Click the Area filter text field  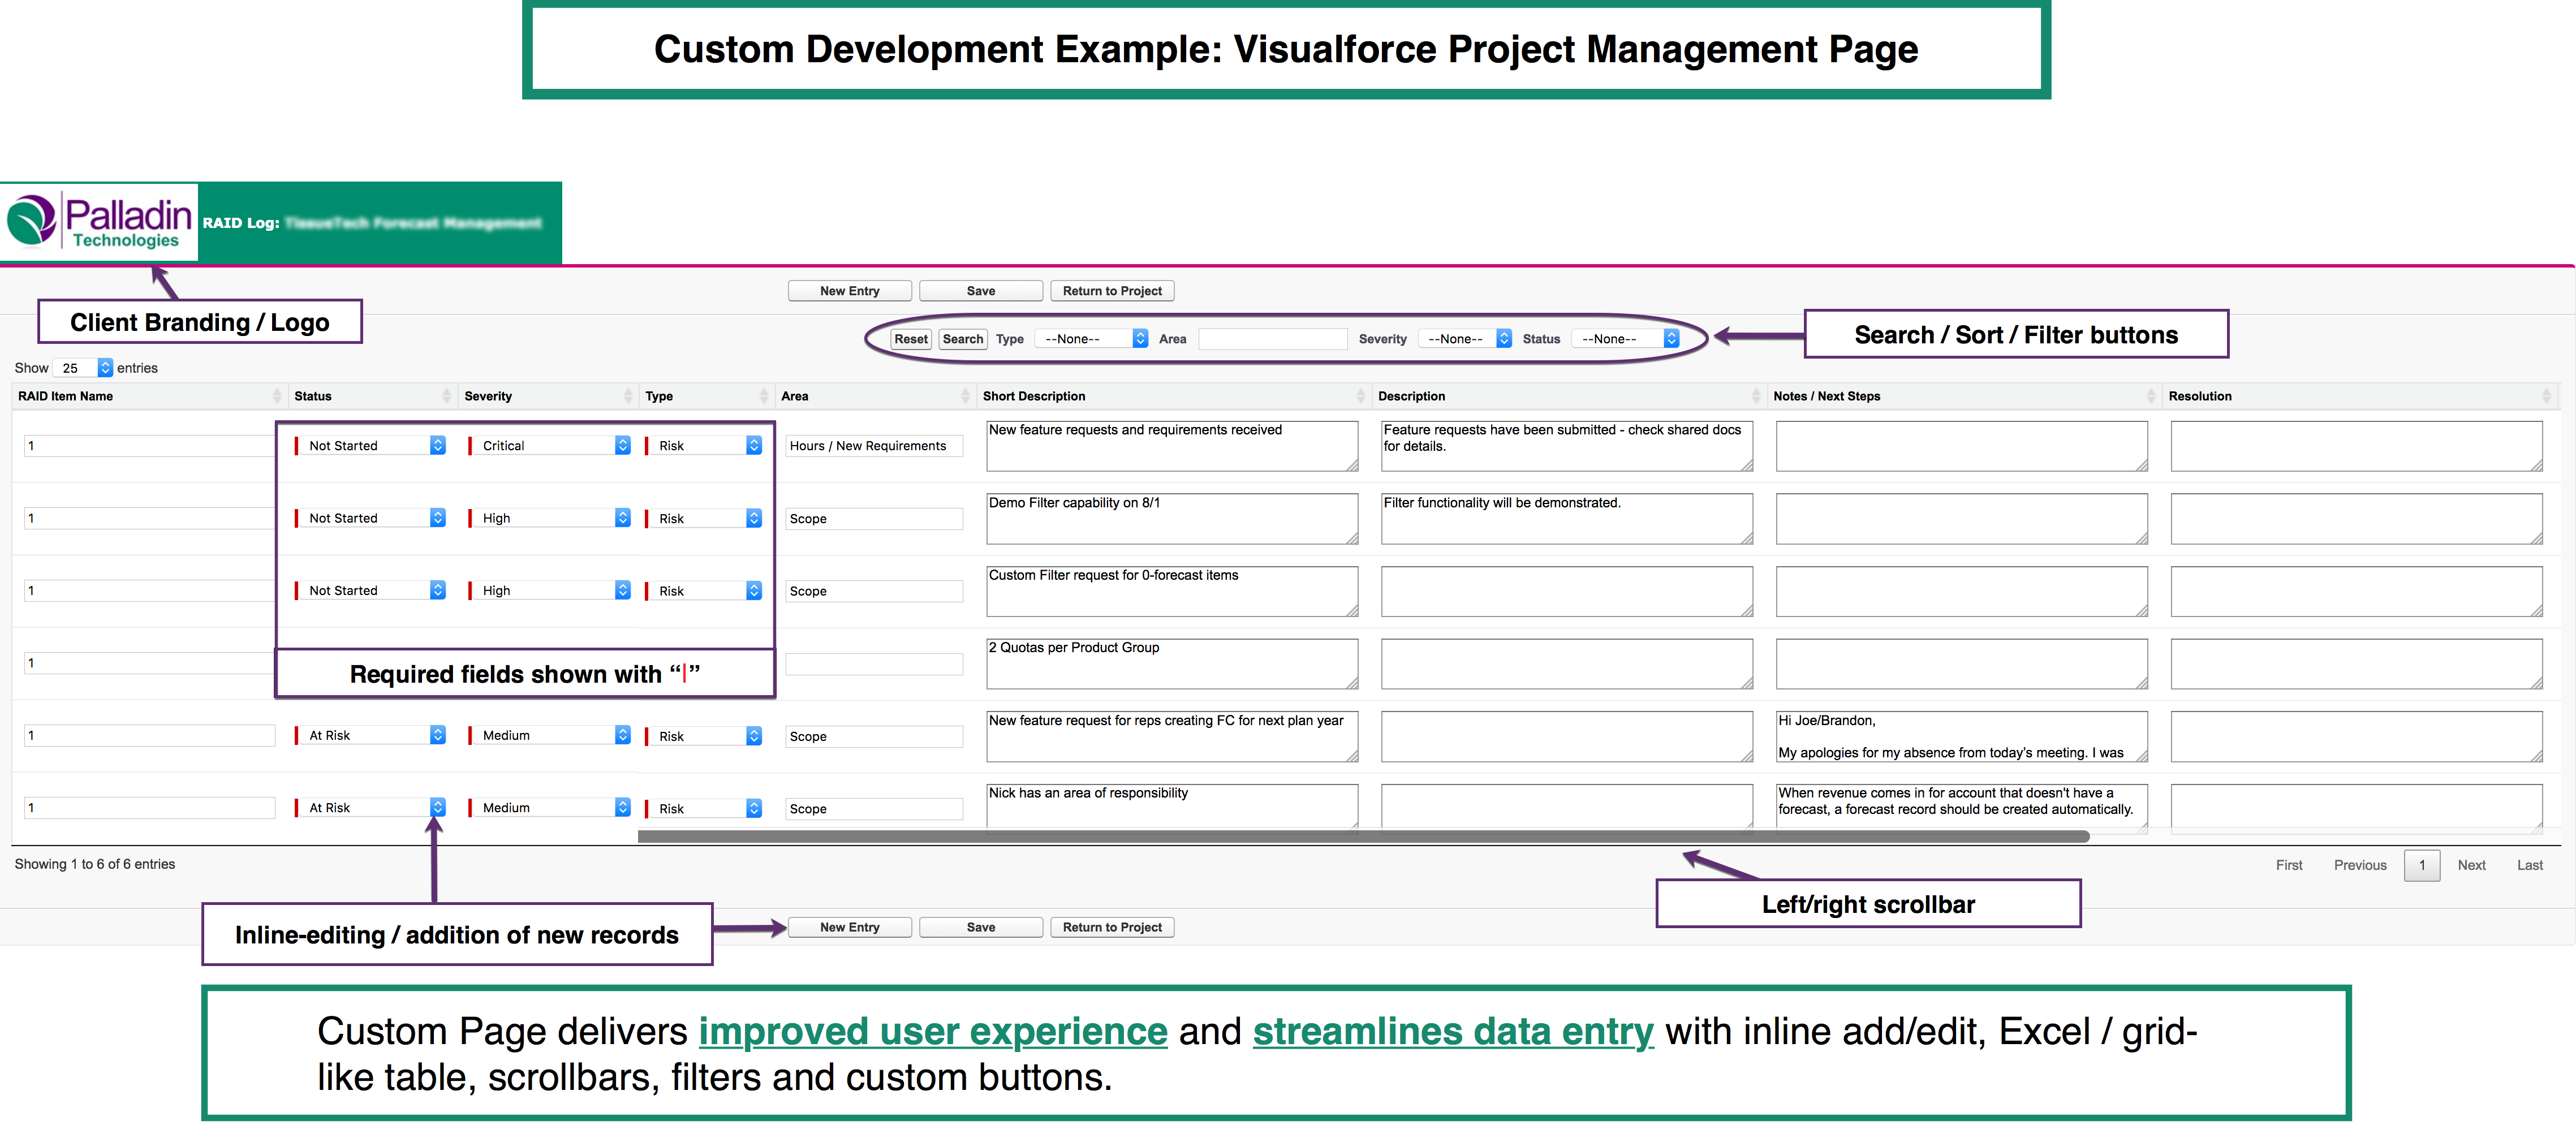point(1272,339)
